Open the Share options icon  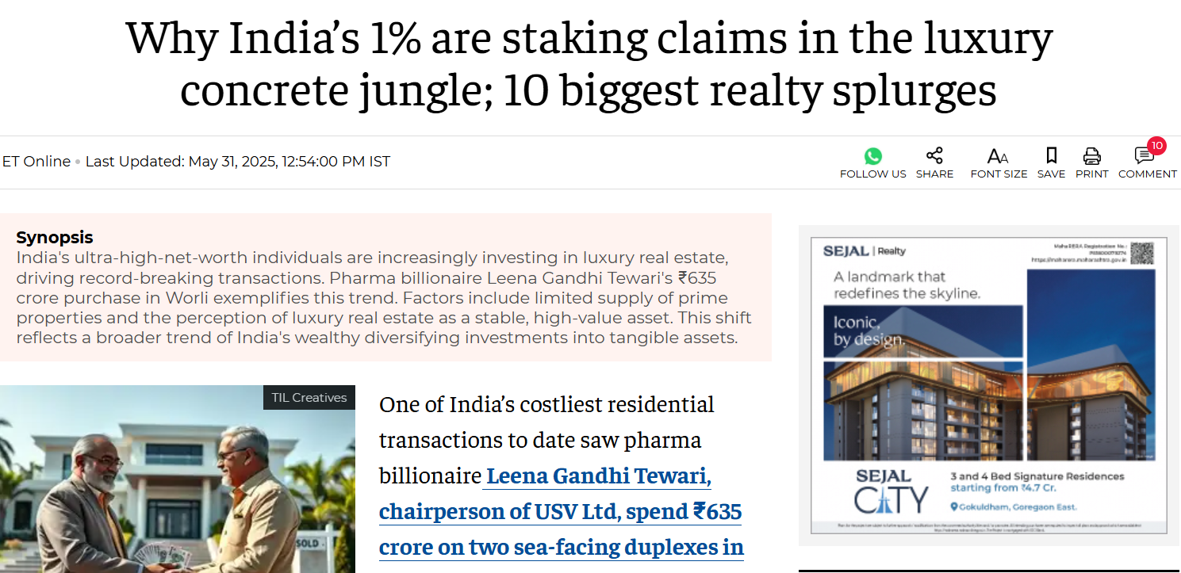pos(934,155)
